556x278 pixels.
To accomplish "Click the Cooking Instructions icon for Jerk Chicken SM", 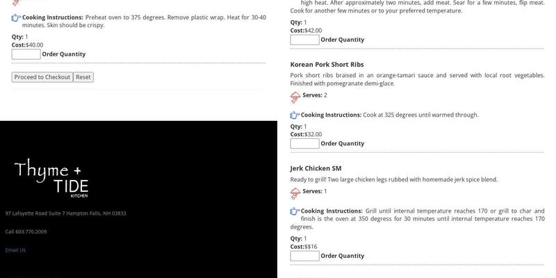I will click(295, 211).
